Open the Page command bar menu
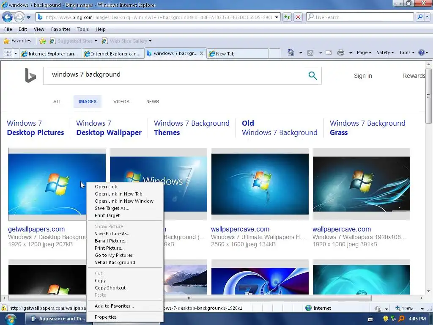Screen dimensions: 433x325 [x=364, y=52]
